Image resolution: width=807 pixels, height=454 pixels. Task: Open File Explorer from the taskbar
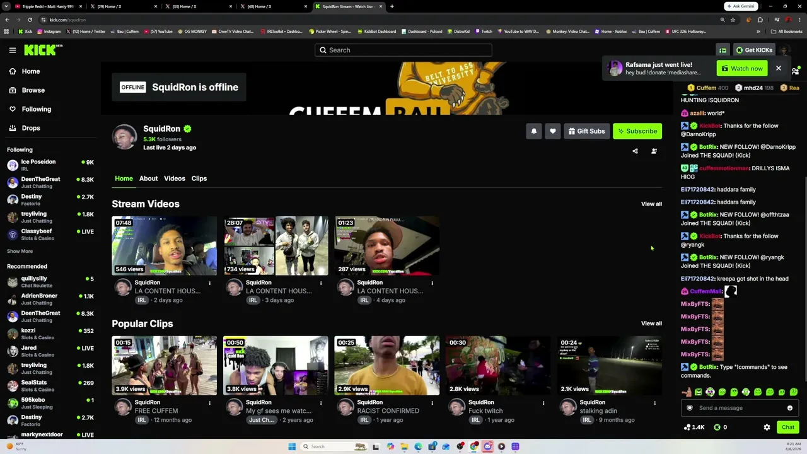(x=404, y=446)
